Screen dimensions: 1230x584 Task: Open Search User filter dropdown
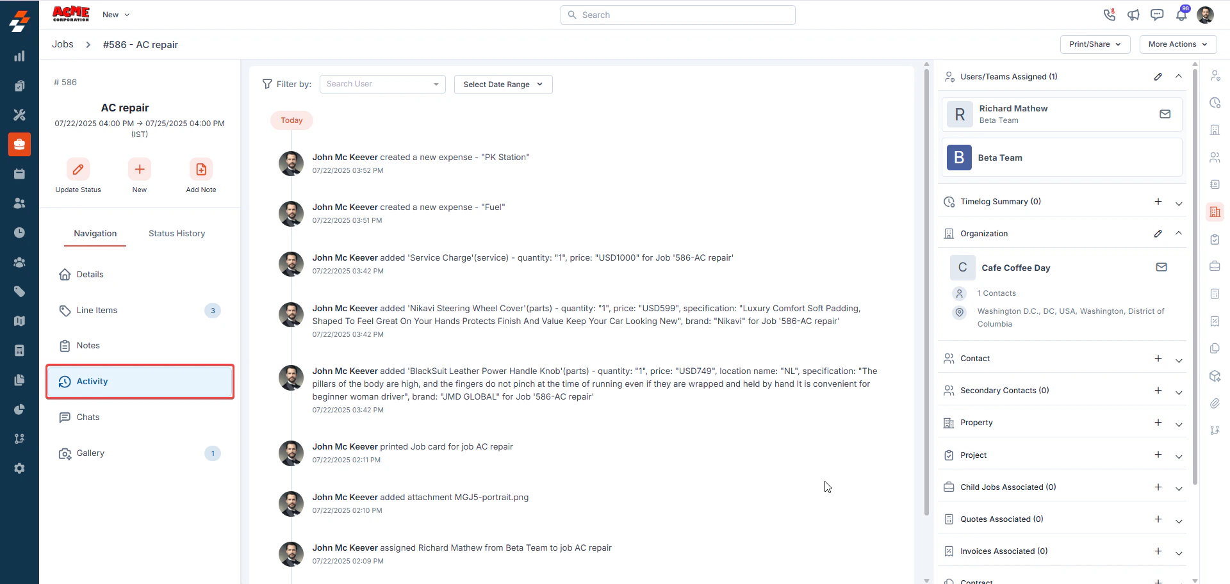(x=382, y=84)
